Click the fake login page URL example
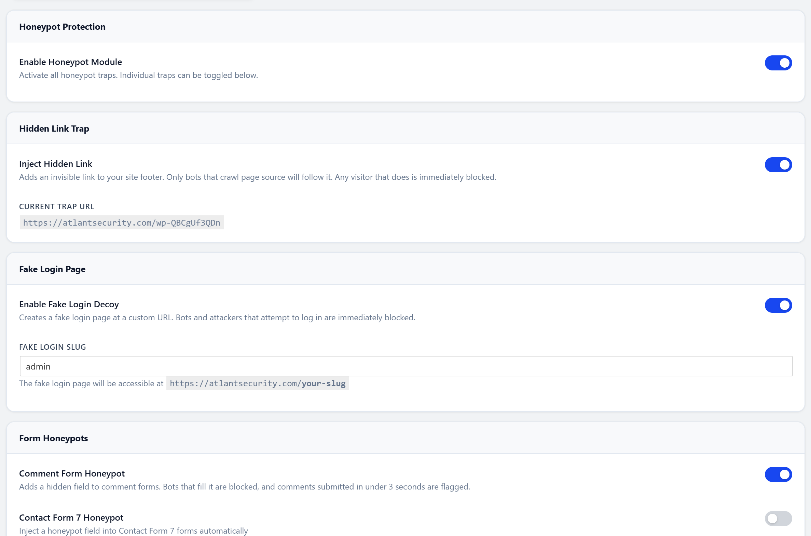The height and width of the screenshot is (536, 811). [x=257, y=383]
